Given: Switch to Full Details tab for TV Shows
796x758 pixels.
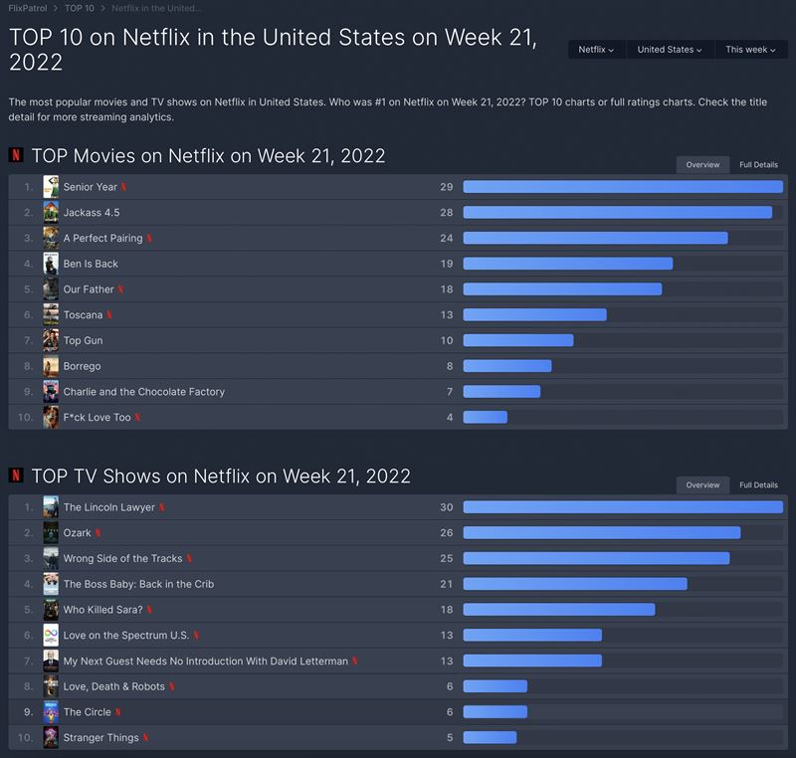Looking at the screenshot, I should coord(758,485).
